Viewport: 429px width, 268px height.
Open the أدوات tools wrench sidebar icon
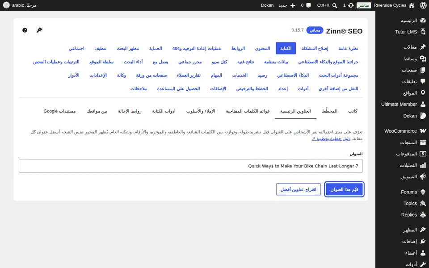click(423, 264)
